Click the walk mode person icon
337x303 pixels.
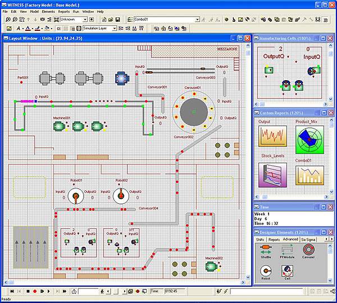tap(102, 291)
